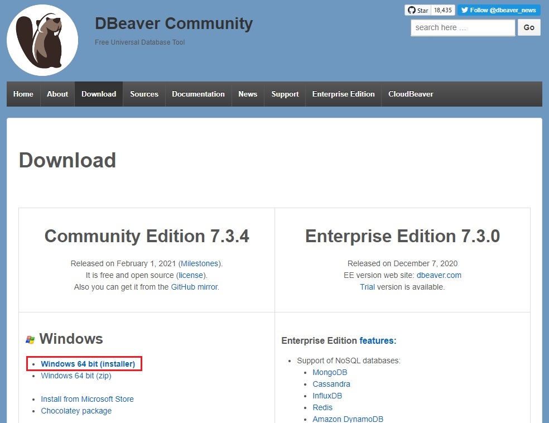Click the Twitter bird icon

(465, 10)
